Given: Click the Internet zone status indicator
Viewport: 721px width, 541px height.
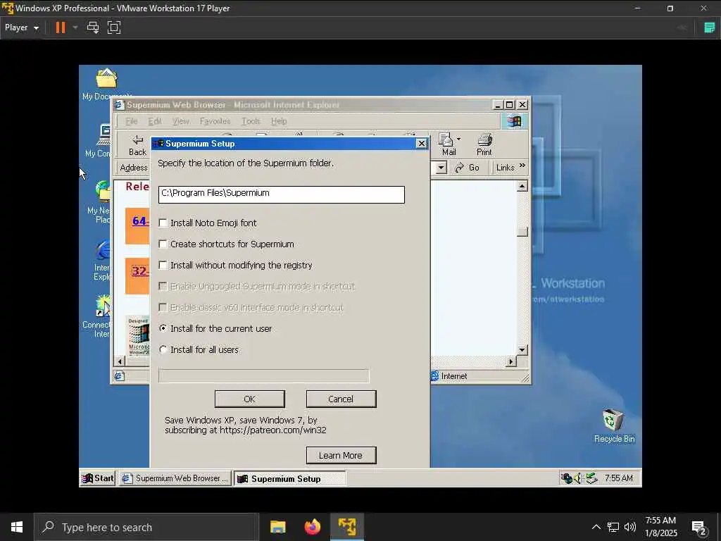Looking at the screenshot, I should (449, 376).
